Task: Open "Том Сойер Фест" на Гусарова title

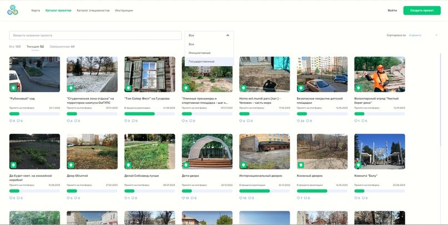Action: [147, 99]
